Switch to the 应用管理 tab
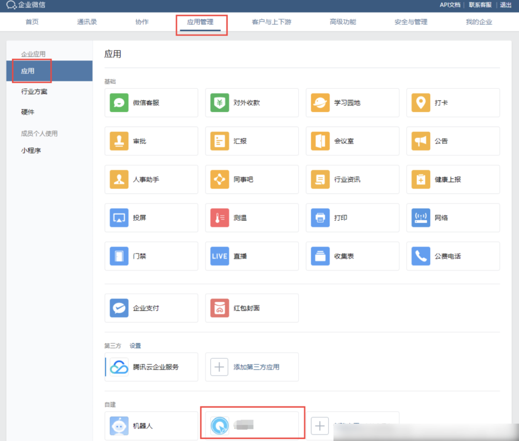The width and height of the screenshot is (519, 441). point(201,22)
